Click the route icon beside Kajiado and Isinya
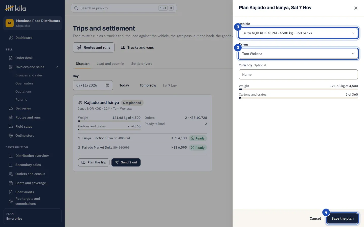Screen dimensions: 364x227 [x=80, y=103]
